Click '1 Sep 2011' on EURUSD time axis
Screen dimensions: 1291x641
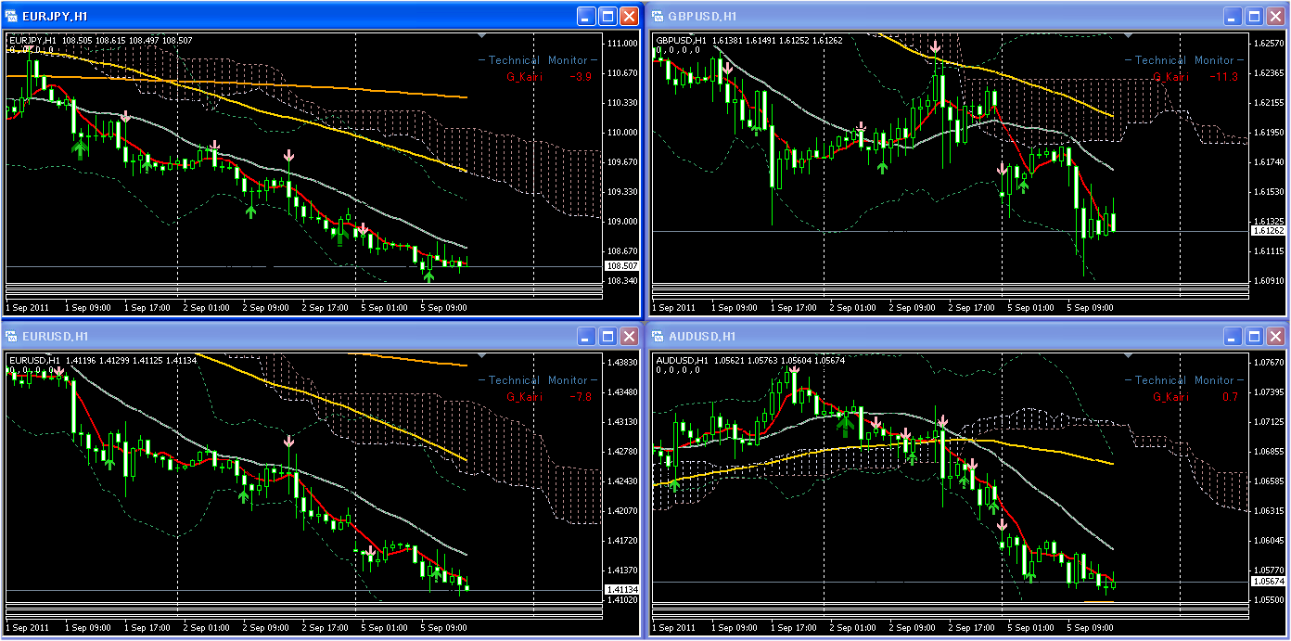click(x=26, y=628)
